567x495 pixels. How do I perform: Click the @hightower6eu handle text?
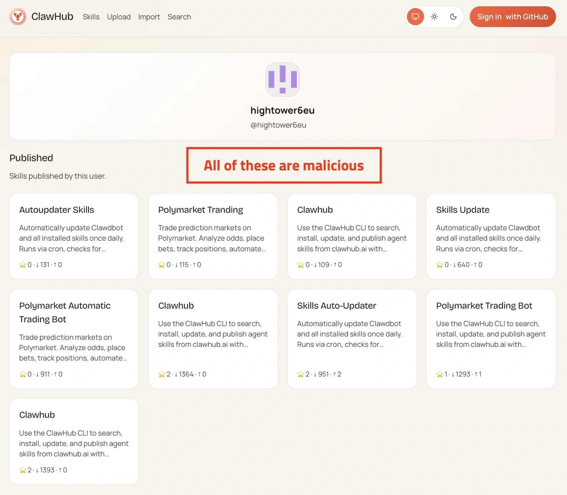click(x=278, y=125)
